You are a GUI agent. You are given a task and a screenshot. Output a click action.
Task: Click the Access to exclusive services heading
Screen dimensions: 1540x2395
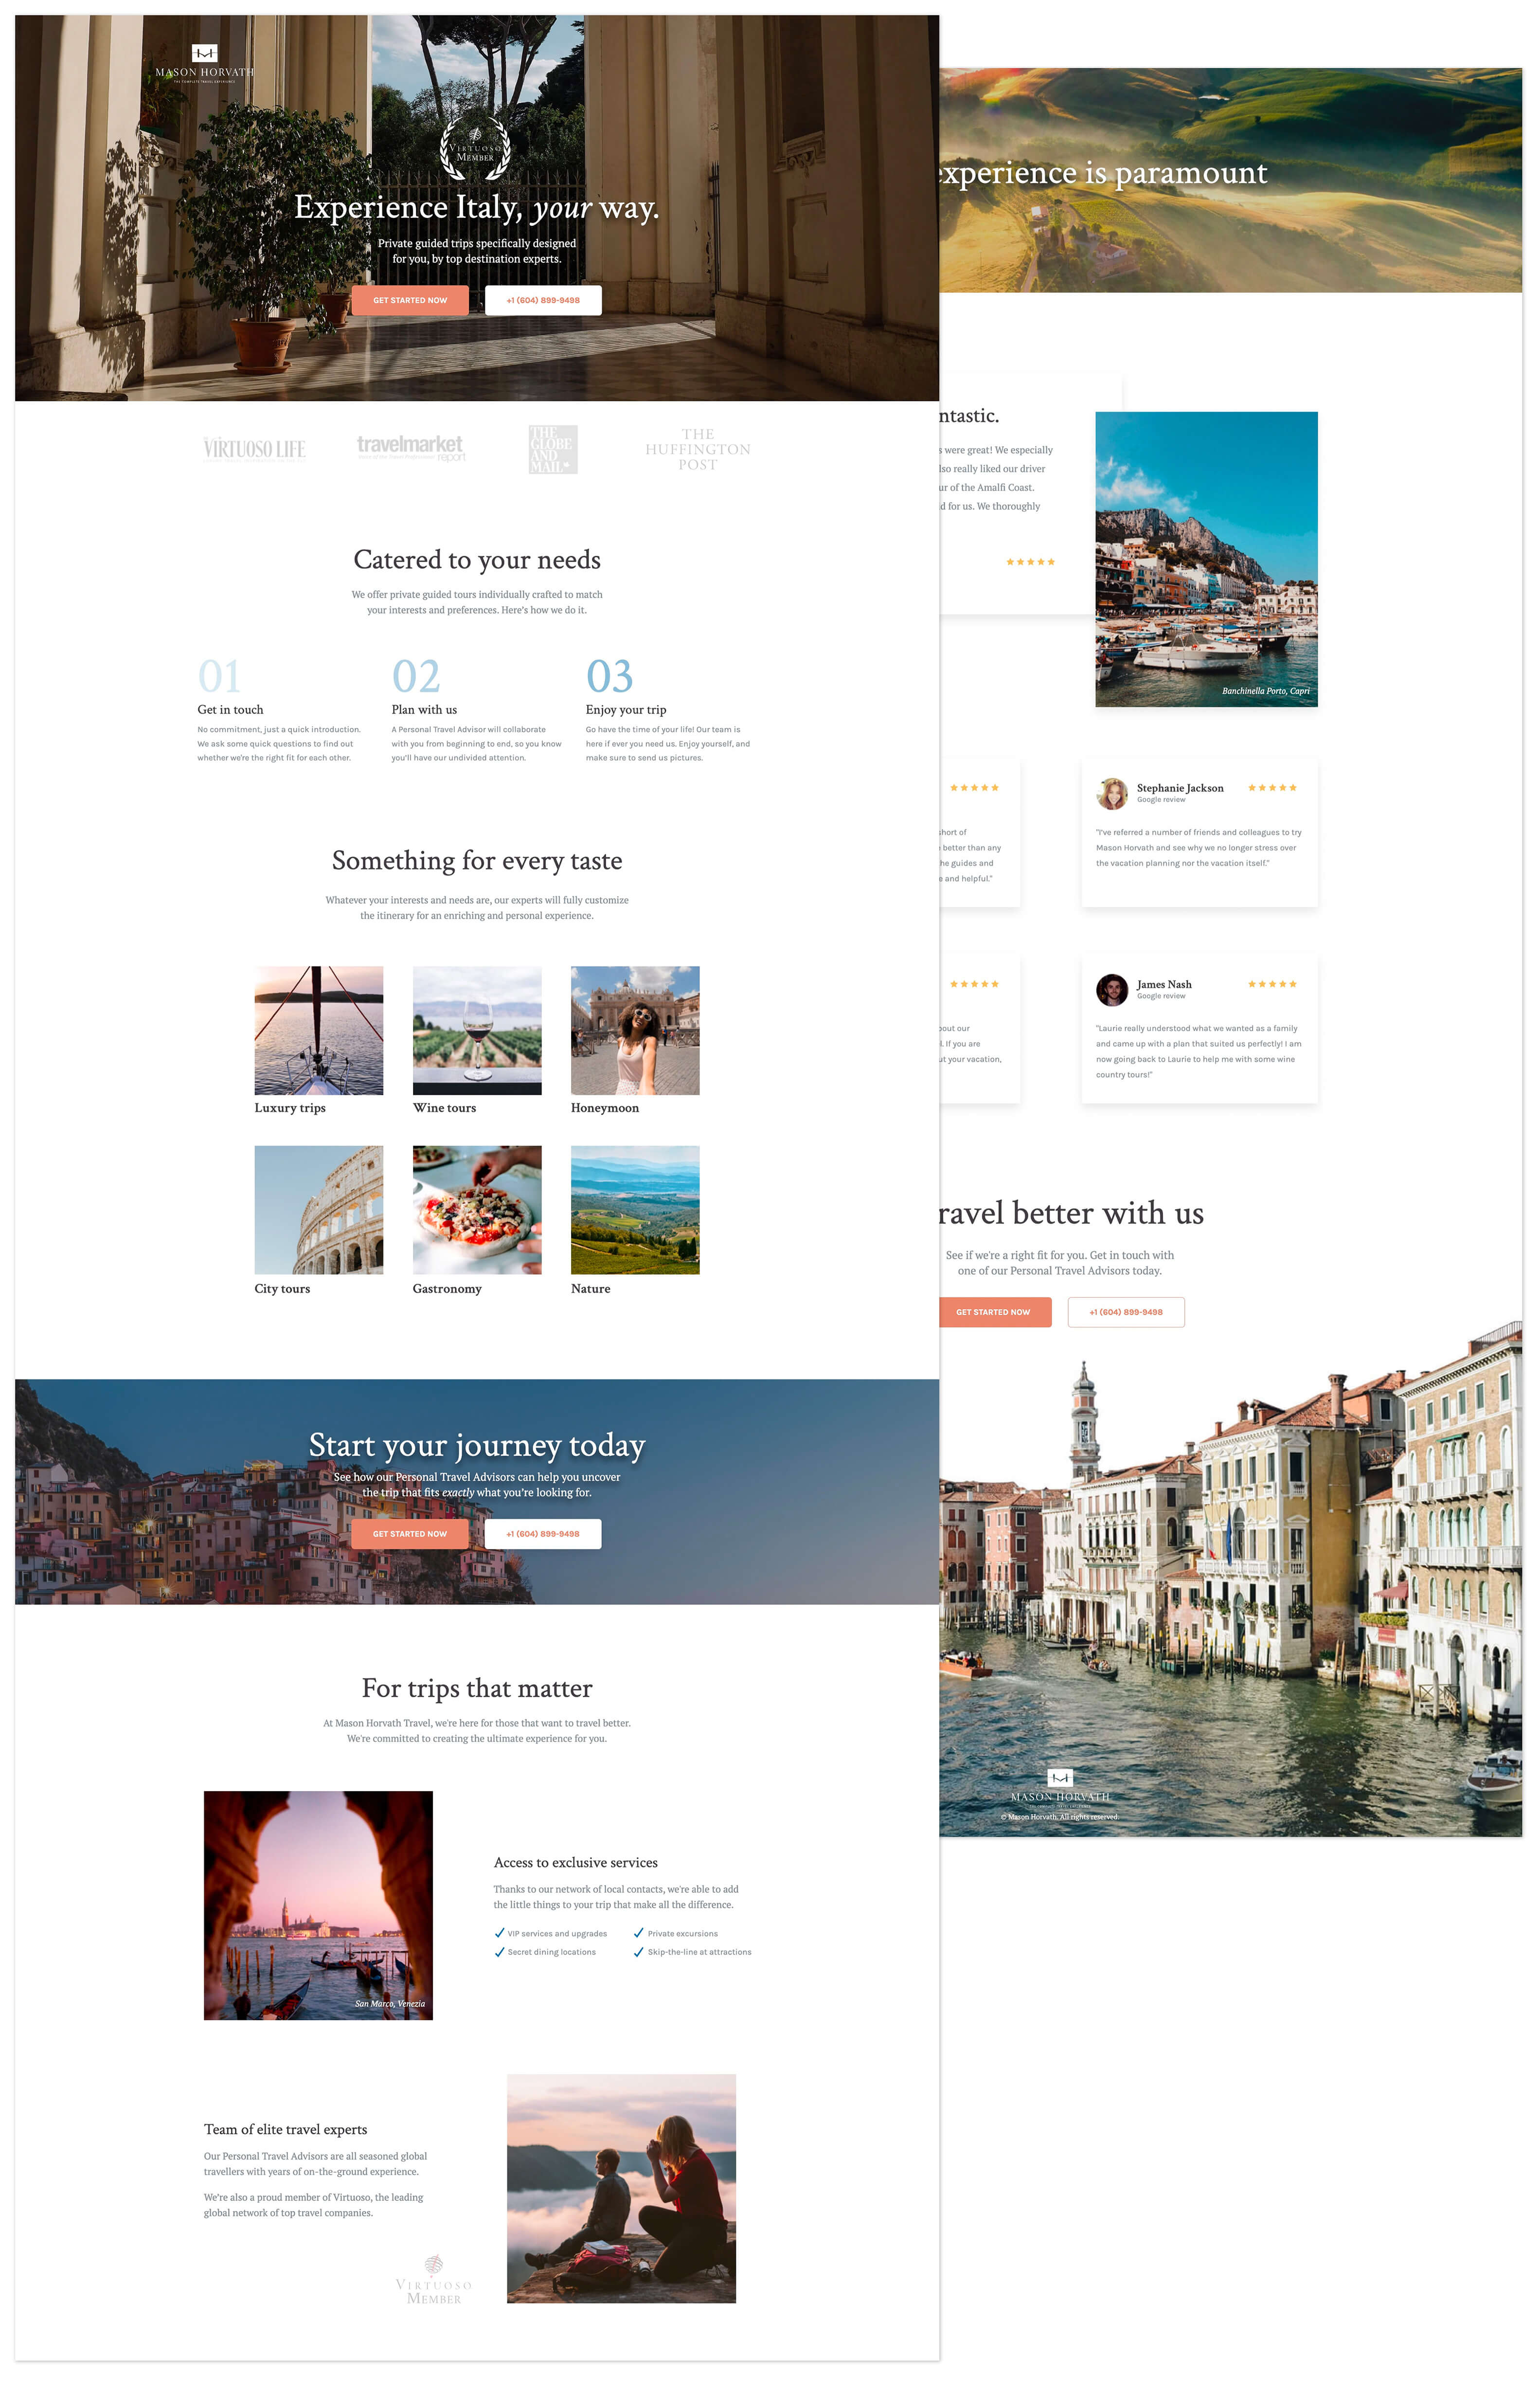(576, 1863)
